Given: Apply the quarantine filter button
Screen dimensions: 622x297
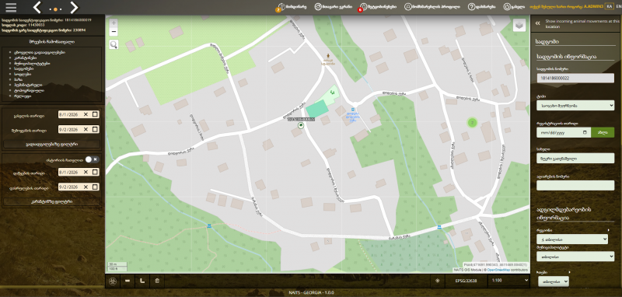Looking at the screenshot, I should [x=52, y=202].
